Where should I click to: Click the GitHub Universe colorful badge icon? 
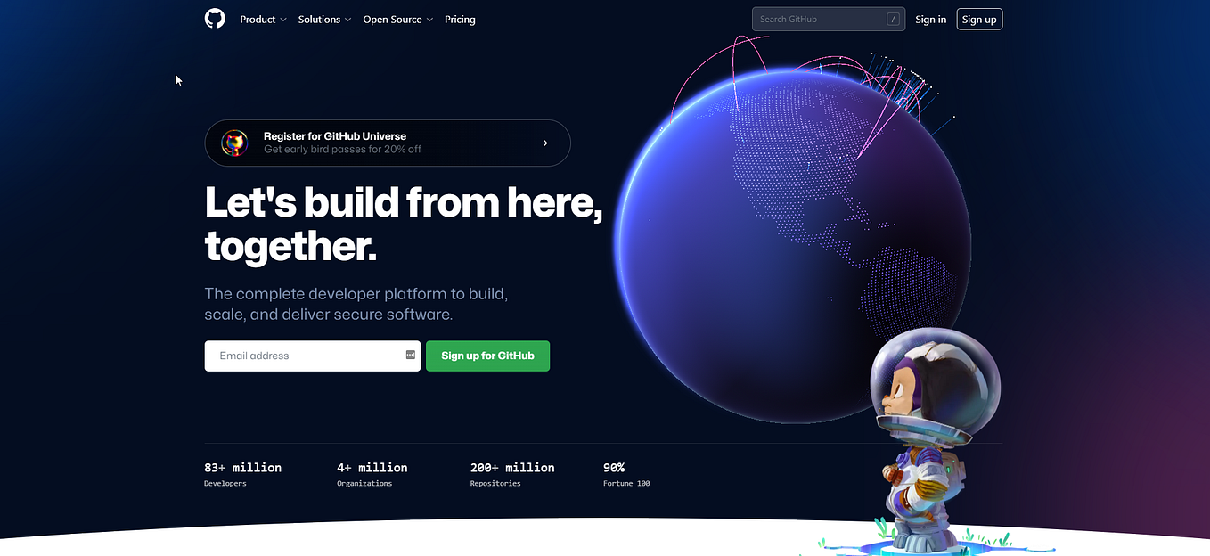234,143
